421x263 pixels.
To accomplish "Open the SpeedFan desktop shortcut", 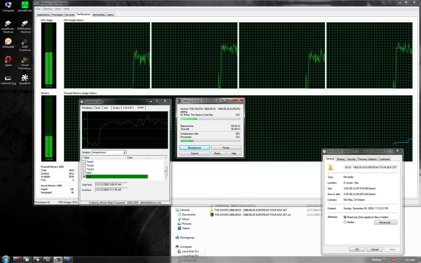I will [x=25, y=78].
